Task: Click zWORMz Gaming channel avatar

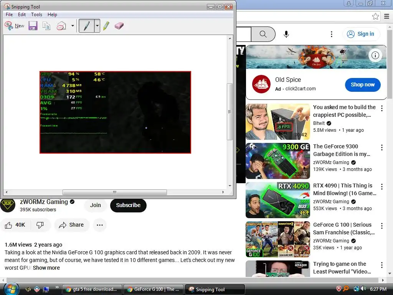Action: tap(8, 206)
